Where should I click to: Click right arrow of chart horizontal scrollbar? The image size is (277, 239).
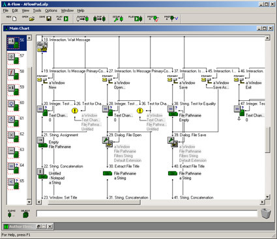(262, 202)
